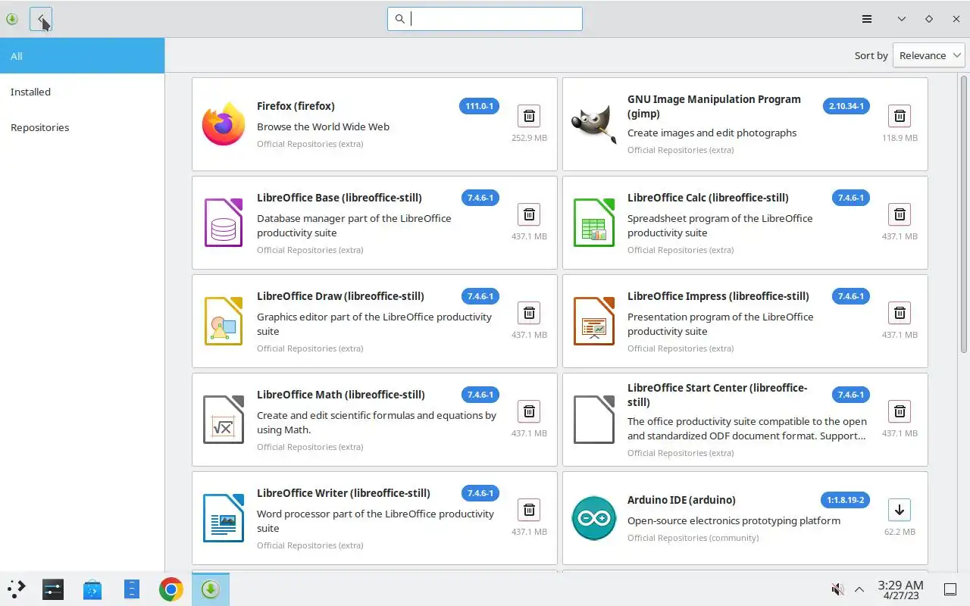Click 'Browse the World Wide Web' description

click(323, 127)
